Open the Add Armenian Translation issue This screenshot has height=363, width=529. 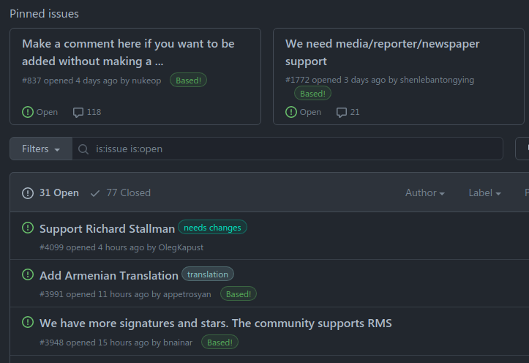click(x=109, y=276)
